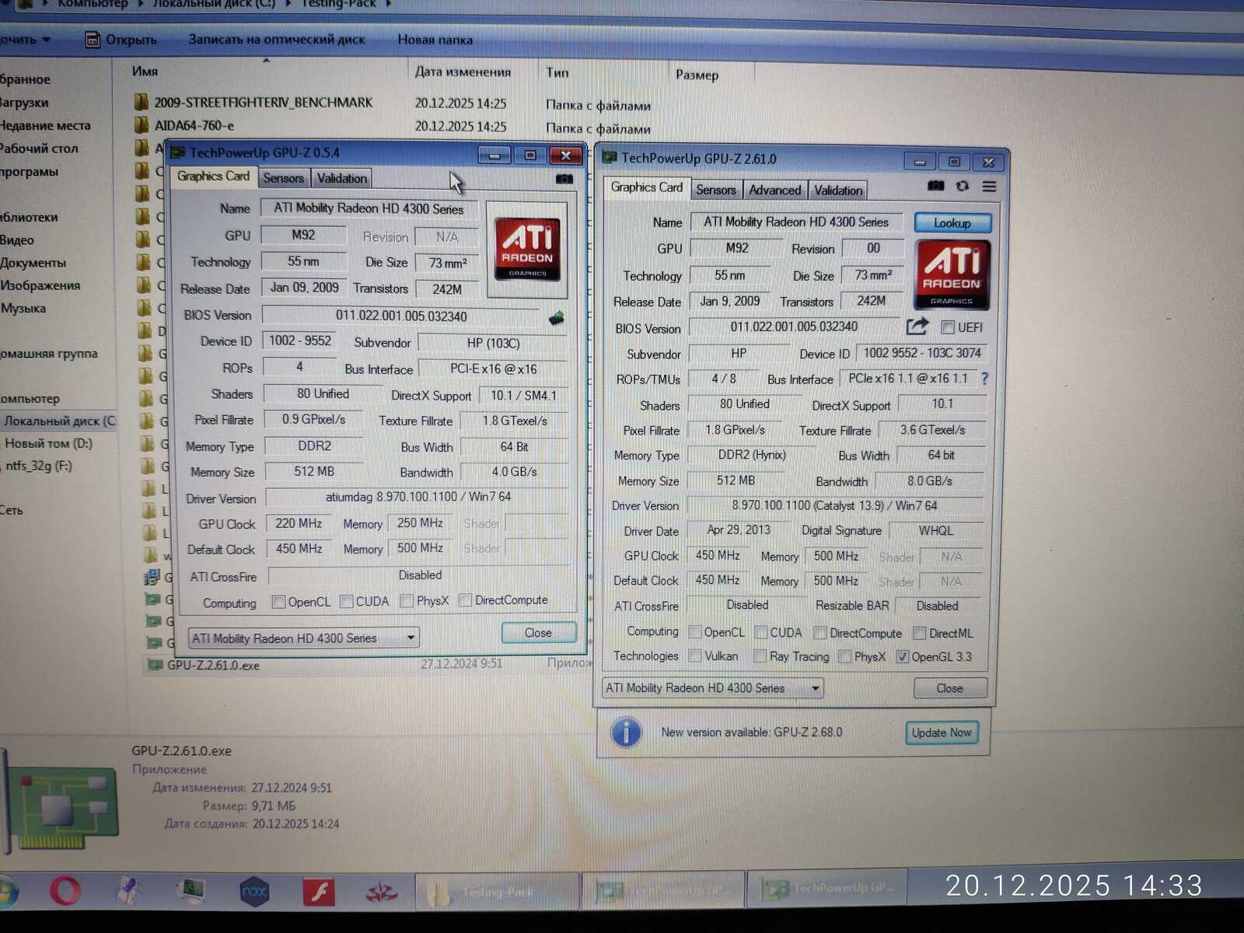The width and height of the screenshot is (1244, 933).
Task: Select Локальный диск (C:) in the navigation pane
Action: [x=58, y=421]
